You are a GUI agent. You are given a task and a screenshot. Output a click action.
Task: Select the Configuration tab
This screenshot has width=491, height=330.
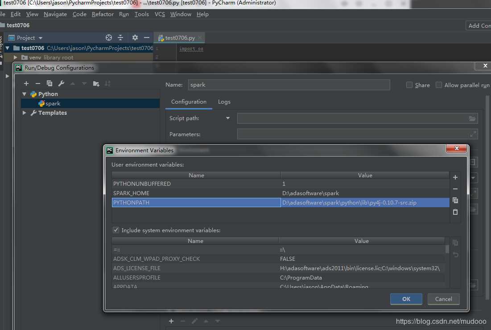(189, 102)
